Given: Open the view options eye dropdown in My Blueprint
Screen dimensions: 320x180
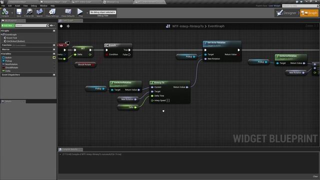Looking at the screenshot, I should tap(52, 25).
